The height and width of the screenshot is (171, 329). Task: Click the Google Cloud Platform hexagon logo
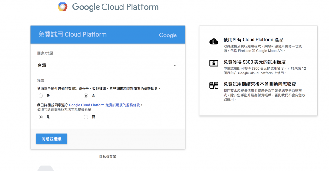[x=63, y=7]
